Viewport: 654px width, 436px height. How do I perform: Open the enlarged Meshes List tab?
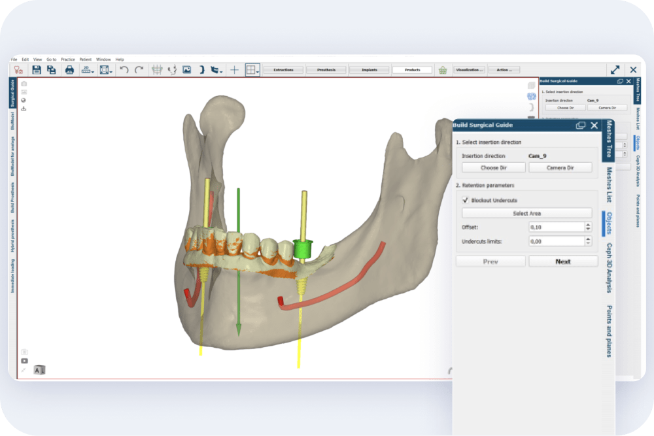[x=609, y=184]
